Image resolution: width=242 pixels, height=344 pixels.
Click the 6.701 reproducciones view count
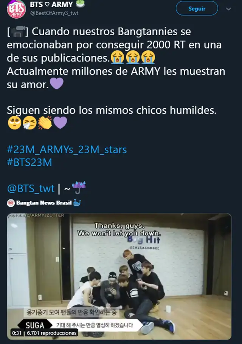click(51, 333)
